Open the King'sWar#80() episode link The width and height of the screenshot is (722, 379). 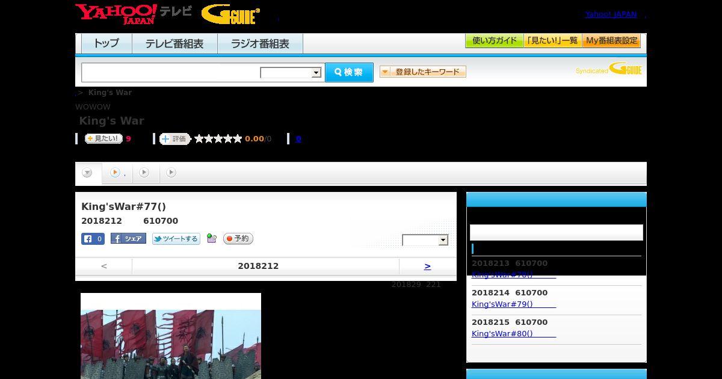(x=514, y=334)
